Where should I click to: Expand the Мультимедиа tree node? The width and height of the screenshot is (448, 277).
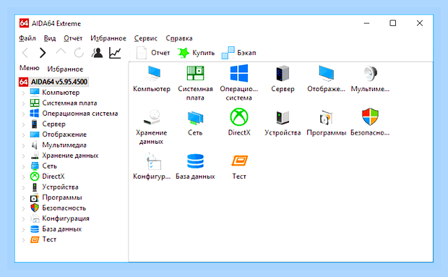(x=23, y=145)
